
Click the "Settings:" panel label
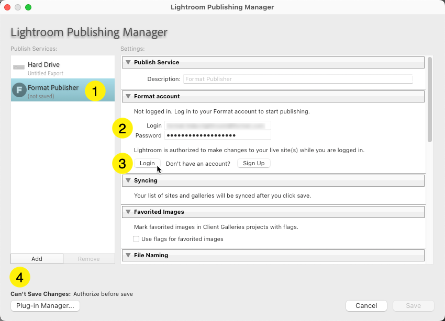132,49
